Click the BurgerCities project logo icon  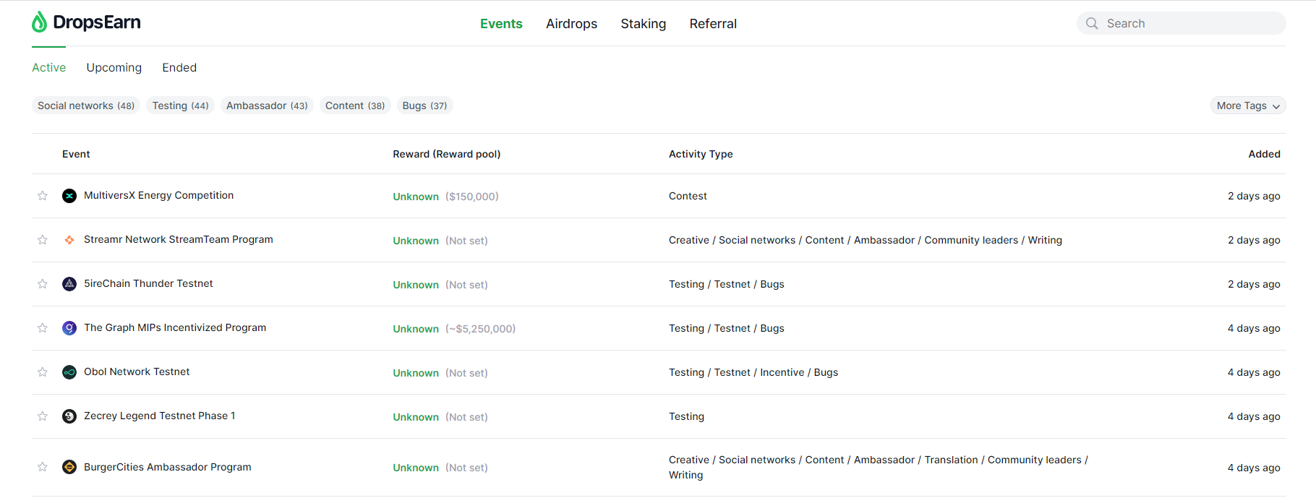pyautogui.click(x=69, y=467)
